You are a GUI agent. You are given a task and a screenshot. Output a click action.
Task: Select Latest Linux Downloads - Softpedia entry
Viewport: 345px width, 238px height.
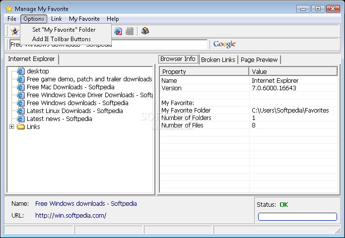[75, 111]
